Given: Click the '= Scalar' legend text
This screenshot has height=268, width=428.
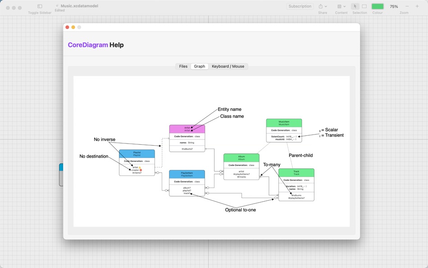Looking at the screenshot, I should pos(330,129).
